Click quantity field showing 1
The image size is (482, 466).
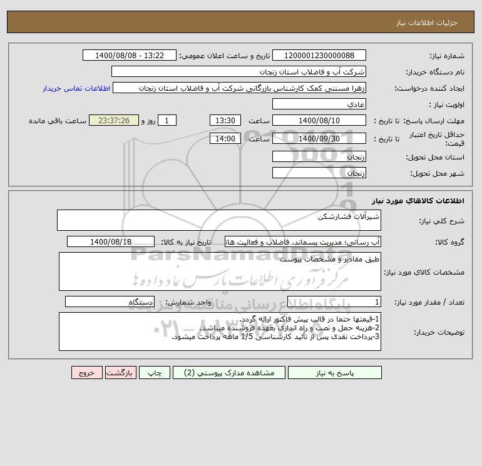[x=334, y=301]
